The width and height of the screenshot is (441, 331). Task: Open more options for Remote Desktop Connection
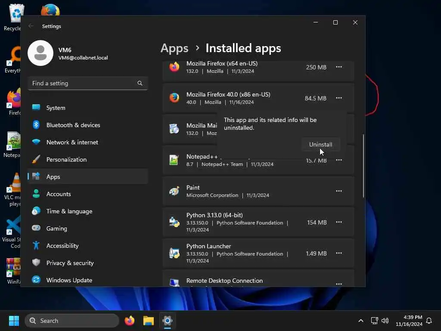point(339,284)
